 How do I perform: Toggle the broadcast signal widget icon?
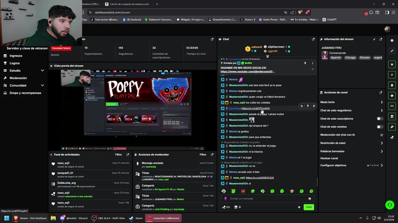coord(392,106)
